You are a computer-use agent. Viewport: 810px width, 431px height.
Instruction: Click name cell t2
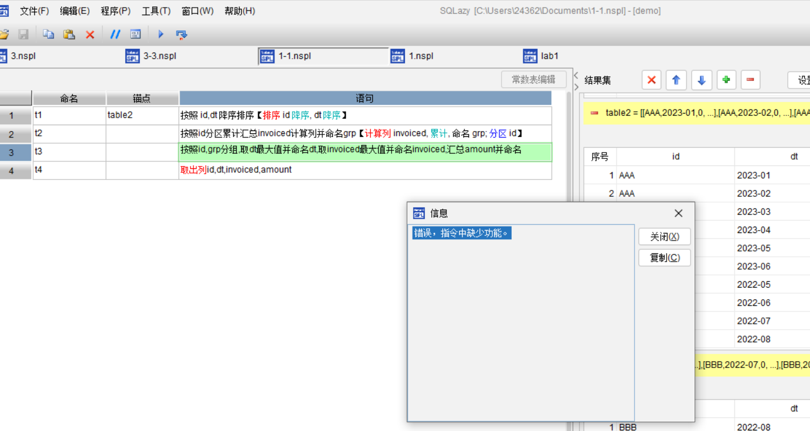click(x=69, y=134)
